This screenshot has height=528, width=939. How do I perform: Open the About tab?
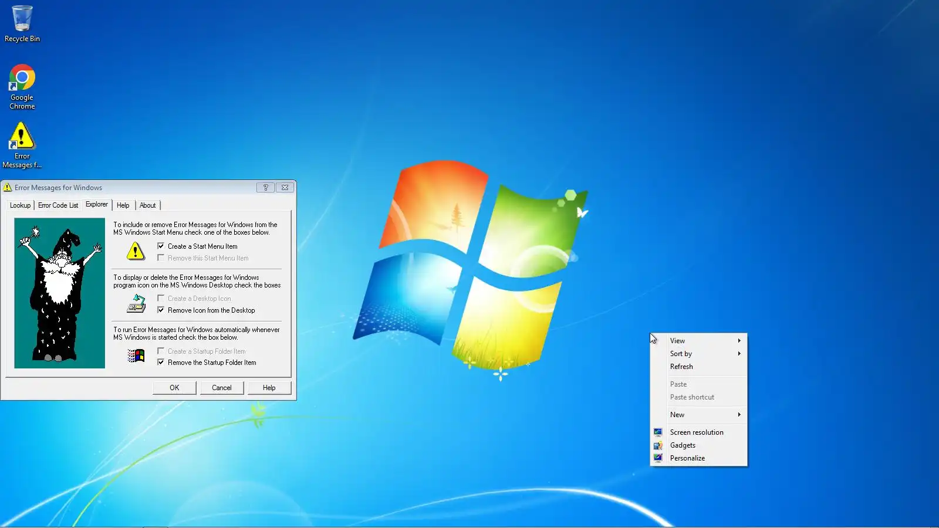pyautogui.click(x=148, y=205)
